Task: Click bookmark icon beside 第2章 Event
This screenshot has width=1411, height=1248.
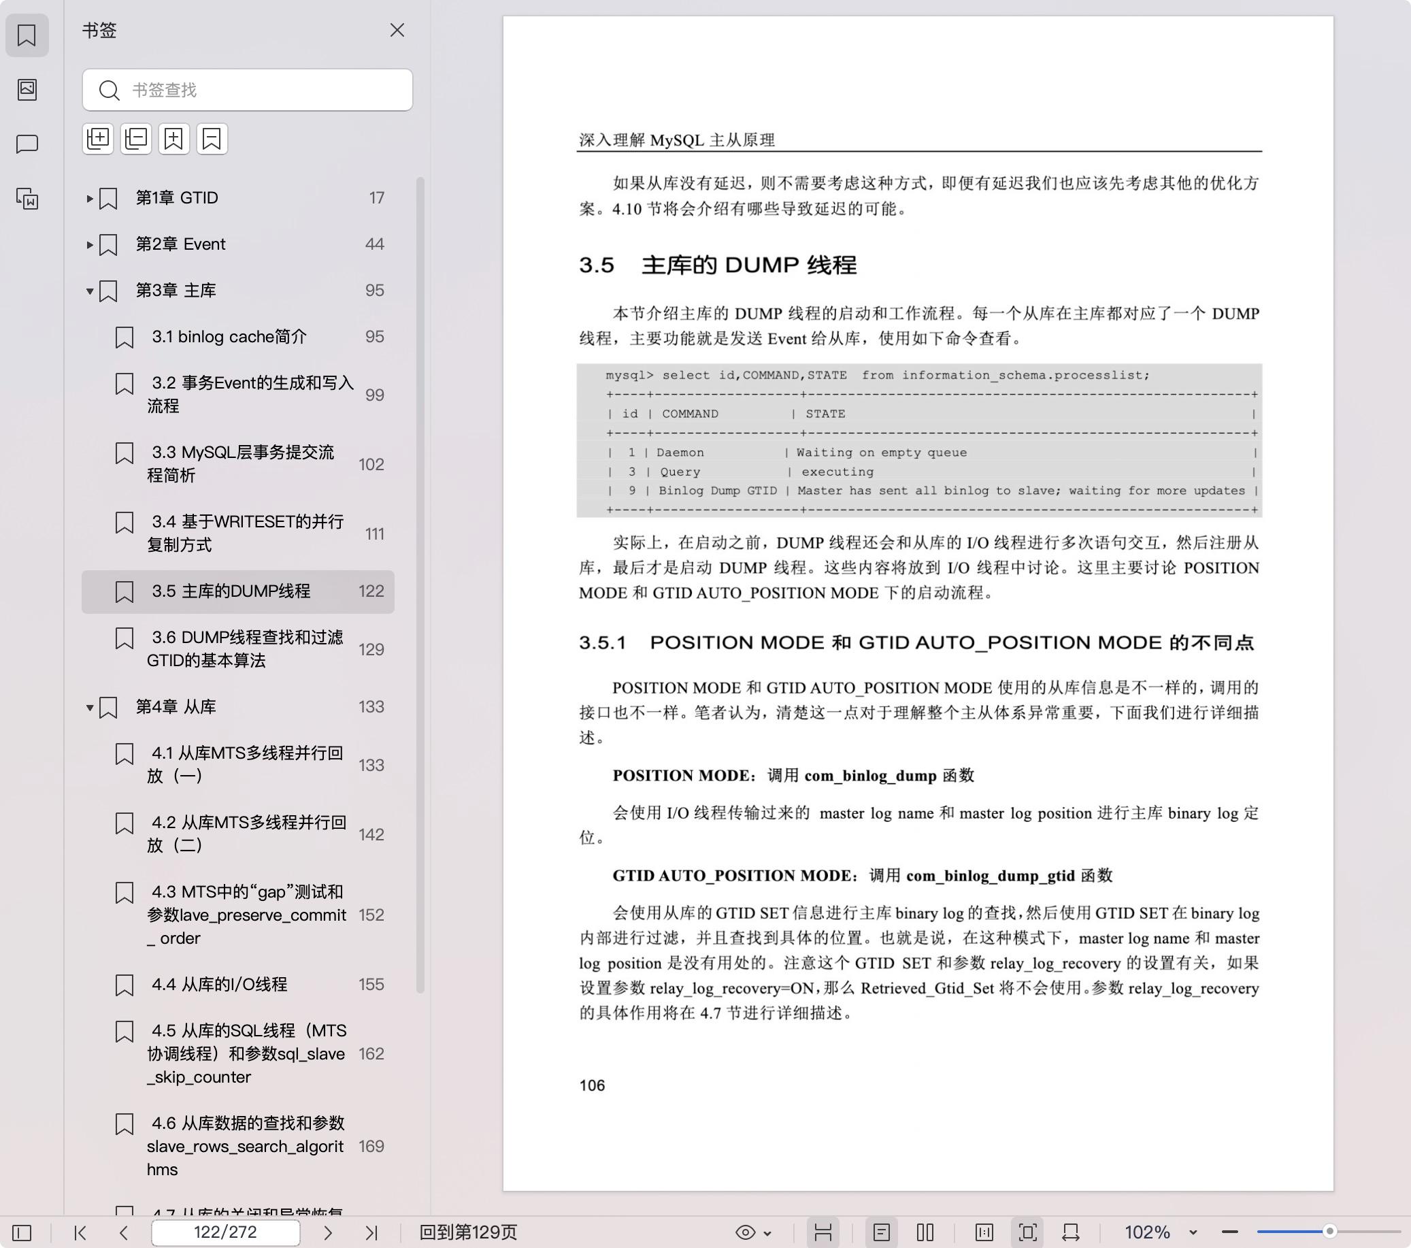Action: pyautogui.click(x=108, y=244)
